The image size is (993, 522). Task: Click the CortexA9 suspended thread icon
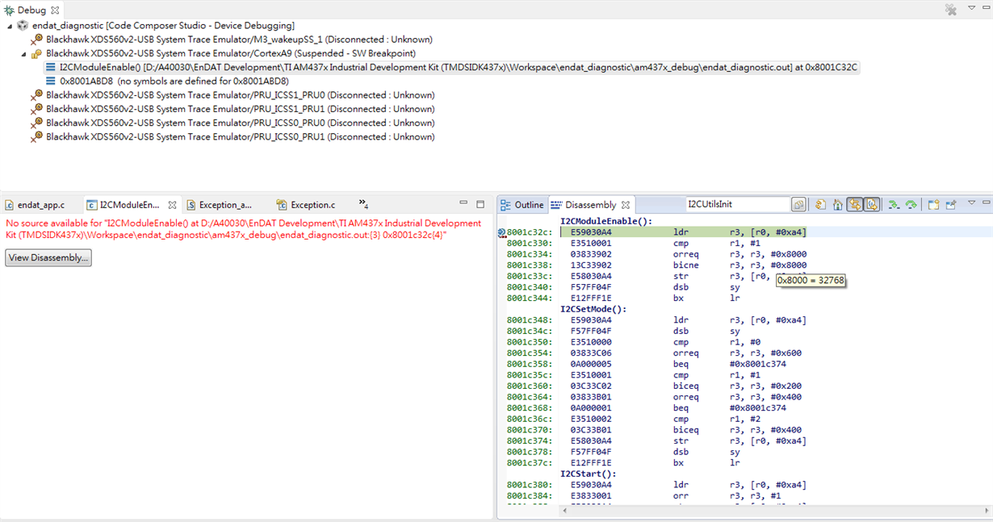(36, 54)
